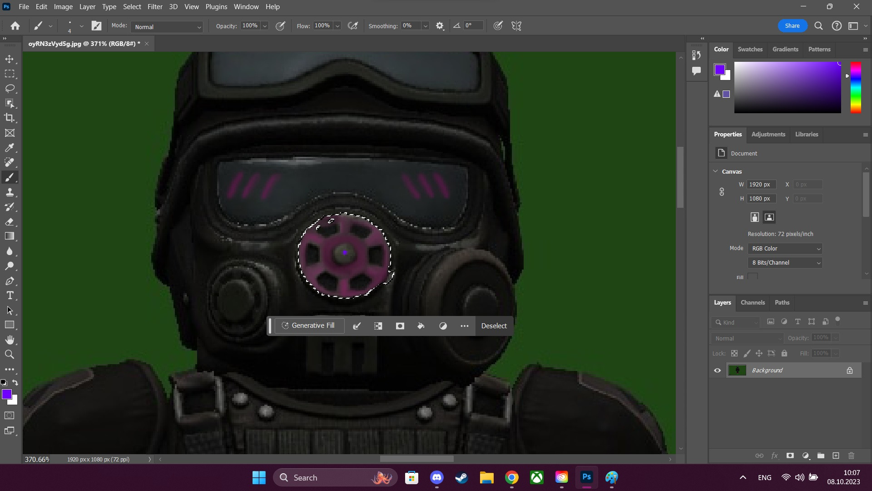Select the Pen tool
The image size is (872, 491).
pos(10,281)
